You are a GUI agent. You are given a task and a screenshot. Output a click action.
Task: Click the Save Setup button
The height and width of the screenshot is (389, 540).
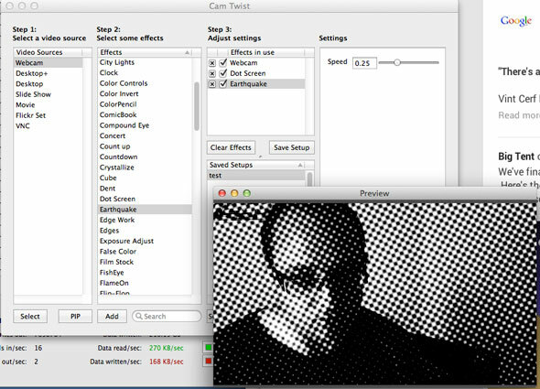[x=292, y=147]
